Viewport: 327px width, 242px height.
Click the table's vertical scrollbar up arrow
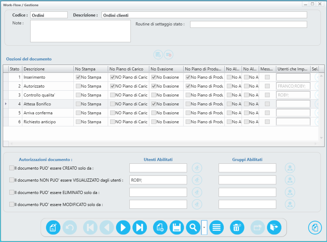321,76
